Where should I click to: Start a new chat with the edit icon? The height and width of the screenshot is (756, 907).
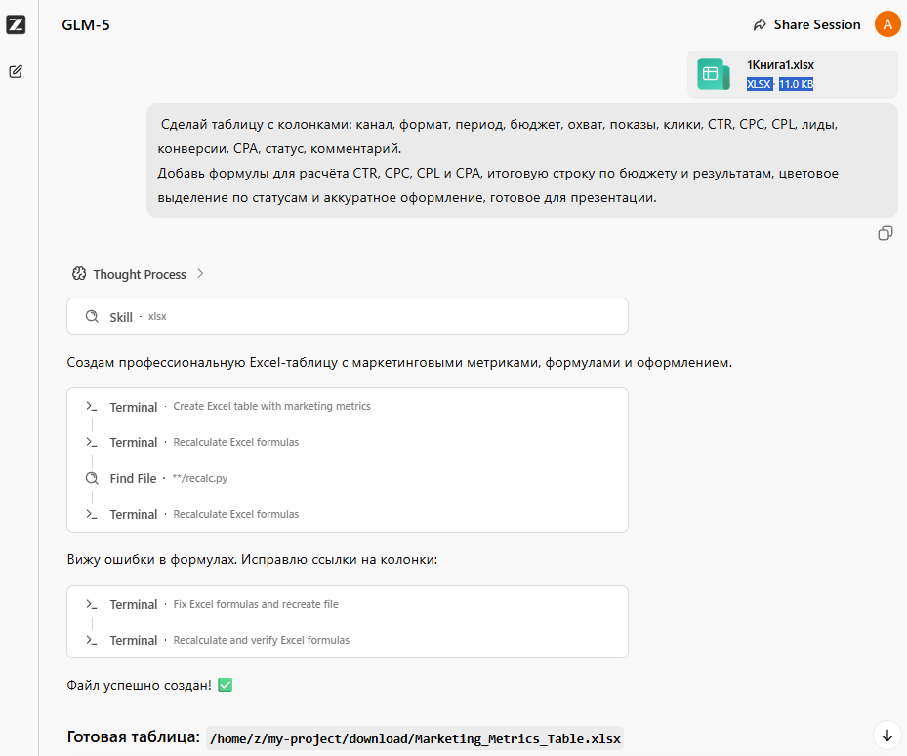coord(16,71)
